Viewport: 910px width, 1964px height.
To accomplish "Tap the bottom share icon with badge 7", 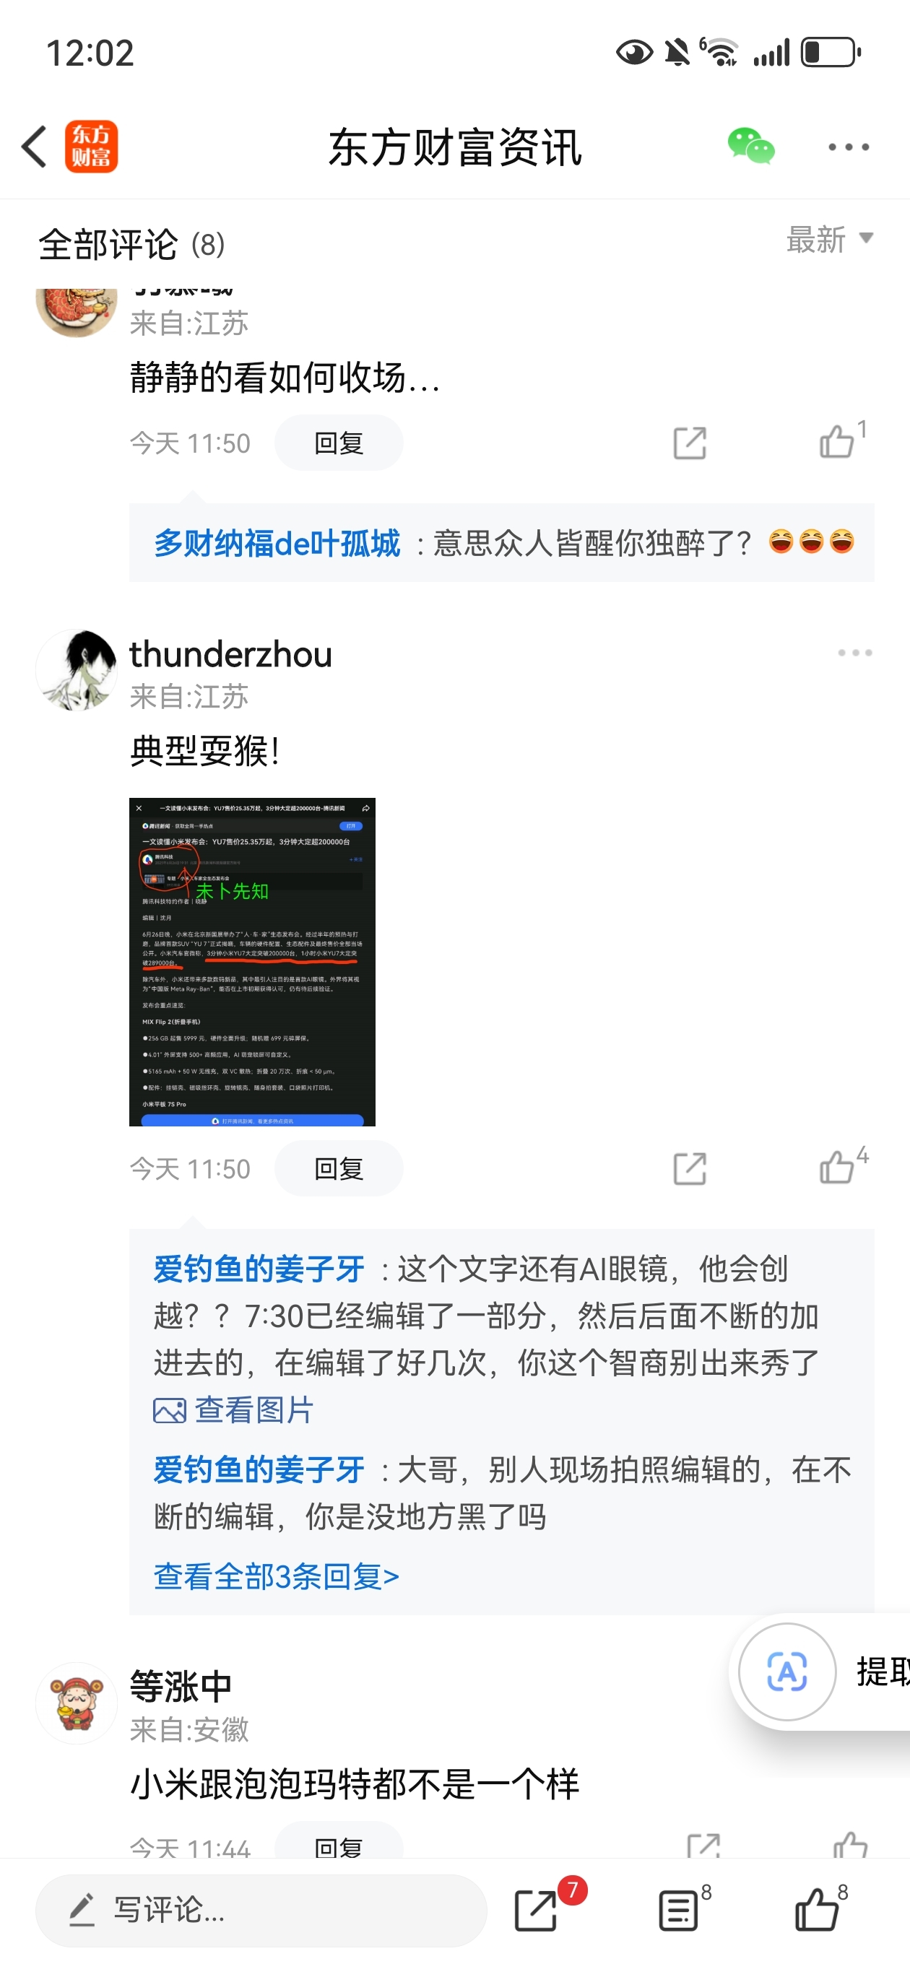I will tap(537, 1908).
